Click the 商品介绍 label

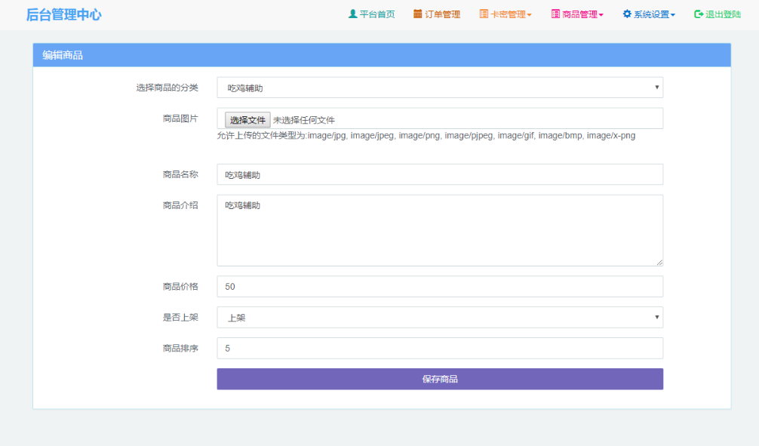pyautogui.click(x=180, y=205)
